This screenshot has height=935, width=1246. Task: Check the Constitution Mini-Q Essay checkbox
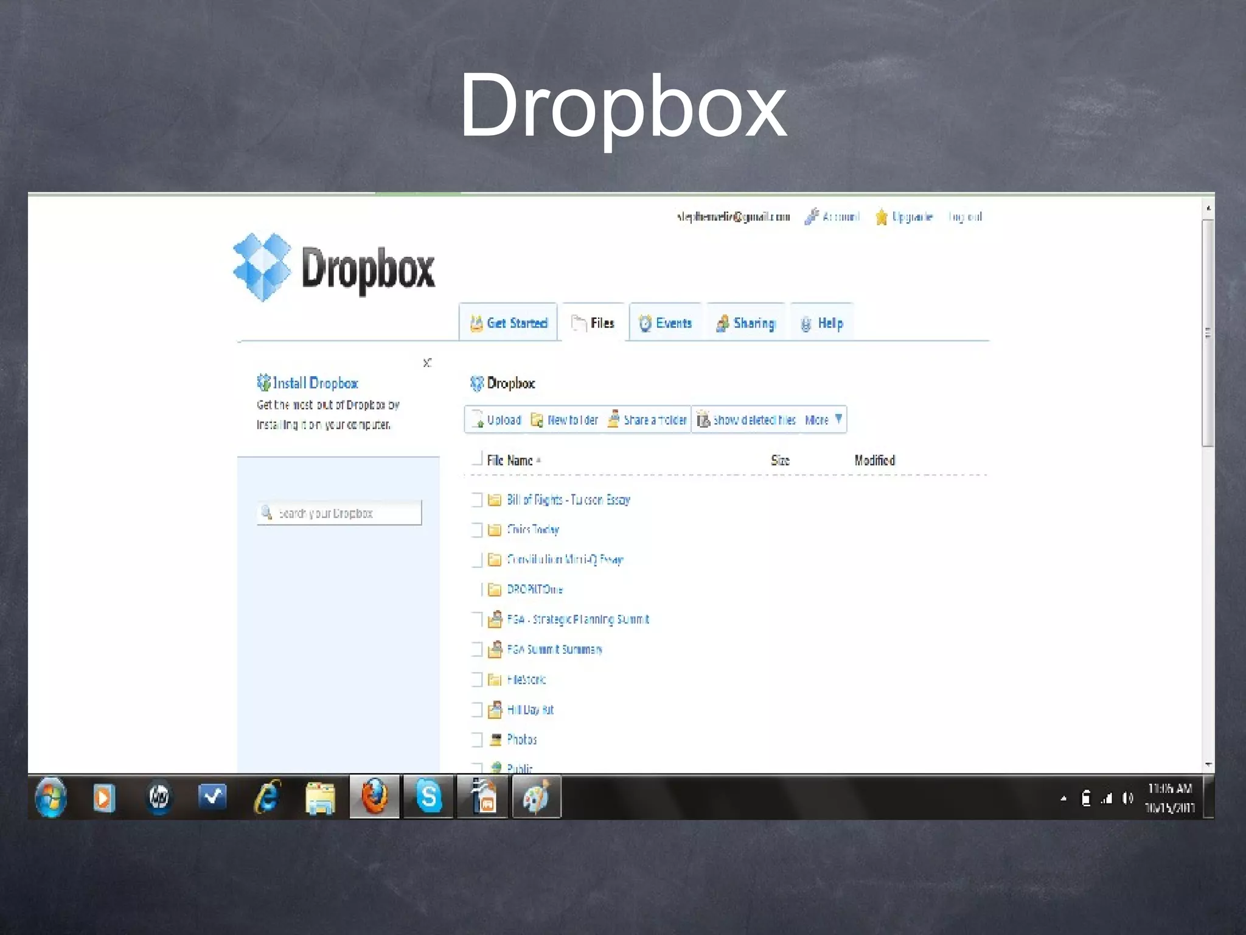pos(477,559)
